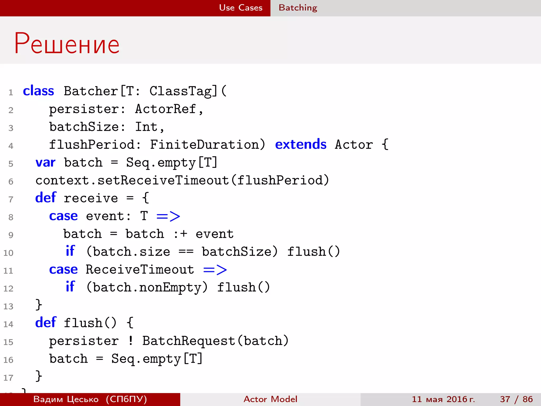
Task: Click the Actor Model footer title
Action: click(x=270, y=399)
